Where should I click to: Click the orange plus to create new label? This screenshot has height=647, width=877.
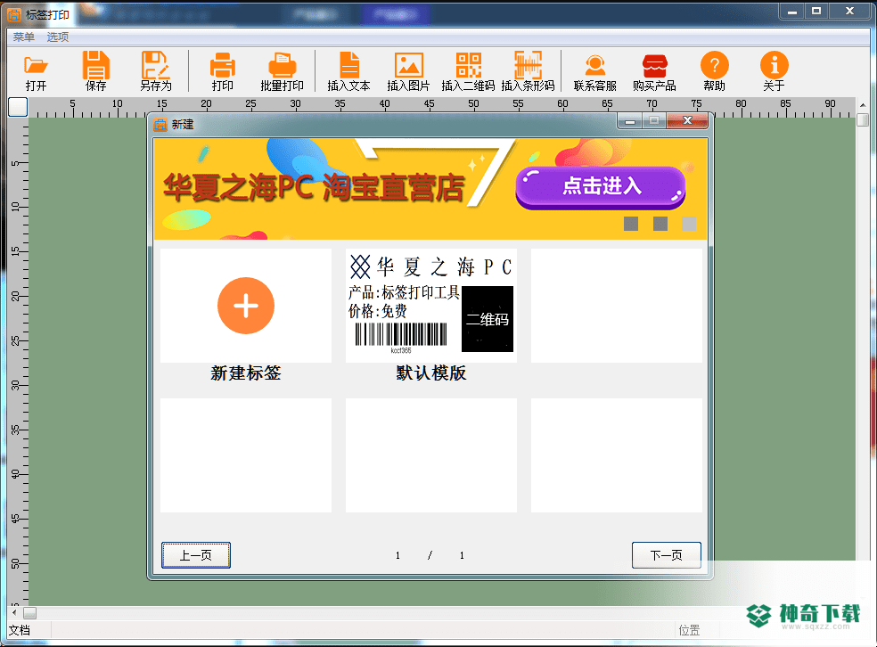click(246, 306)
